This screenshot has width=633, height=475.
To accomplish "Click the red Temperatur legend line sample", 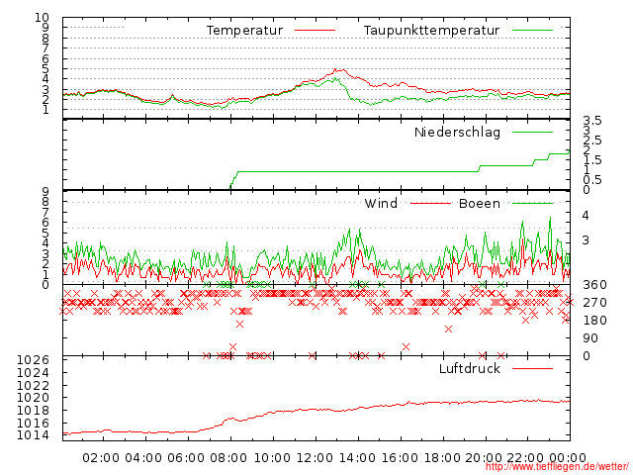I will pos(315,31).
